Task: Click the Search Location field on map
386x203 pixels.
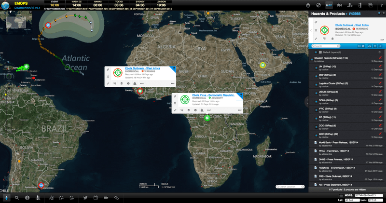Action: [291, 187]
